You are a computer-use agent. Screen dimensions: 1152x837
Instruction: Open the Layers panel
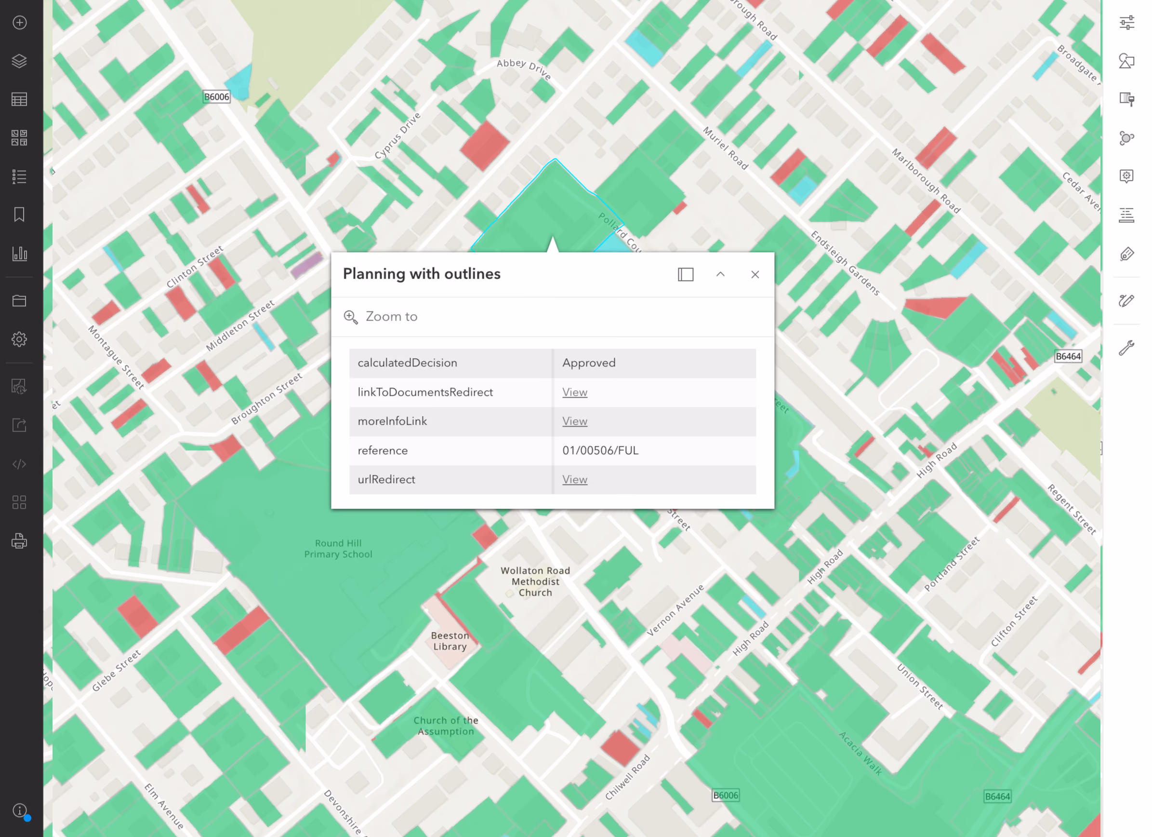(x=19, y=61)
